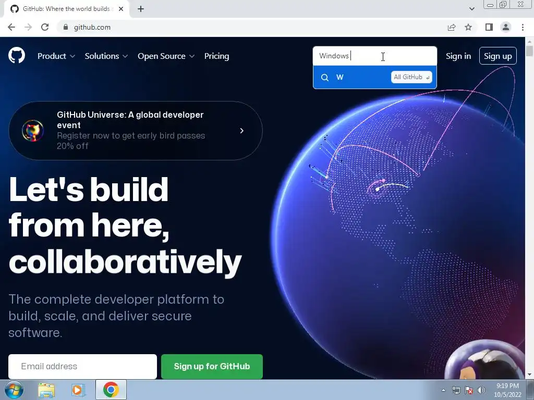Click the lock icon in the address bar
The image size is (534, 400).
pos(66,27)
